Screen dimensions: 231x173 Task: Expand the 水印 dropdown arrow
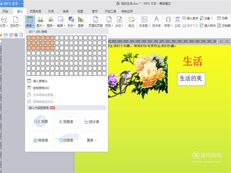[122, 26]
